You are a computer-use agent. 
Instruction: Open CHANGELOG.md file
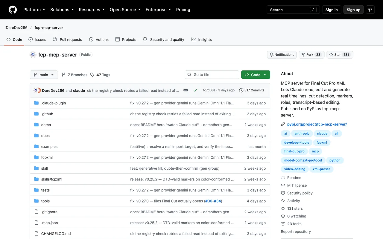point(56,234)
